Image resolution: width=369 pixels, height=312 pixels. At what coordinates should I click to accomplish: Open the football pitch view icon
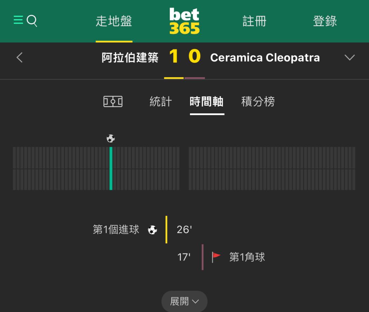click(113, 102)
